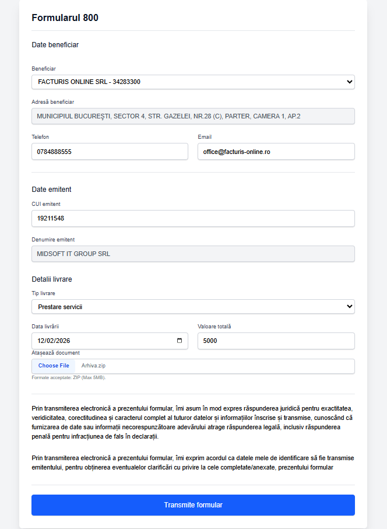Select the day segment in delivery date
This screenshot has width=387, height=529.
(41, 341)
